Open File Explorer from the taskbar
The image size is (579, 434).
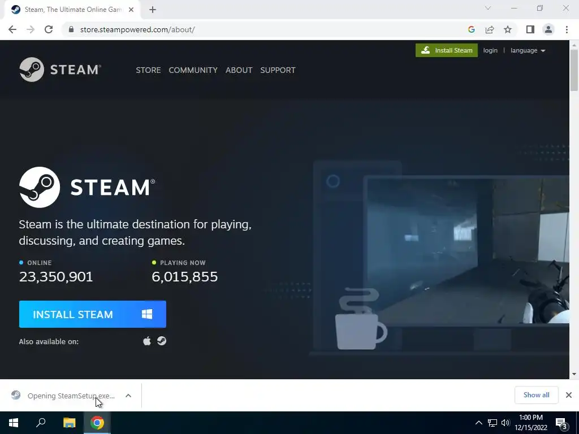pos(69,423)
